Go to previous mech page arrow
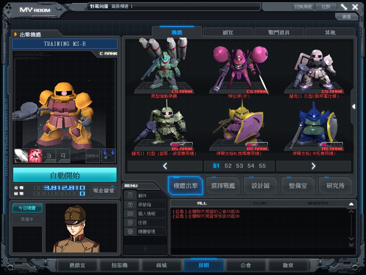The width and height of the screenshot is (366, 275). pyautogui.click(x=165, y=166)
